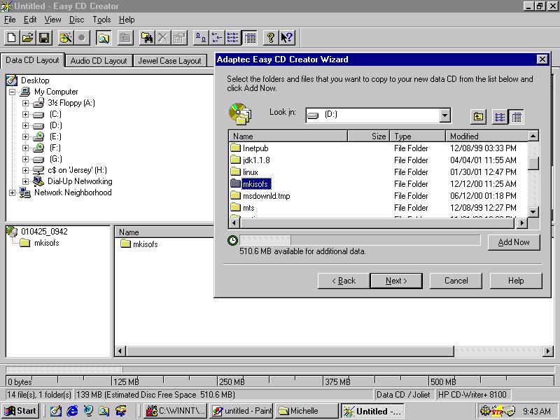This screenshot has width=560, height=420.
Task: Go to the previous wizard step with Back
Action: click(344, 281)
